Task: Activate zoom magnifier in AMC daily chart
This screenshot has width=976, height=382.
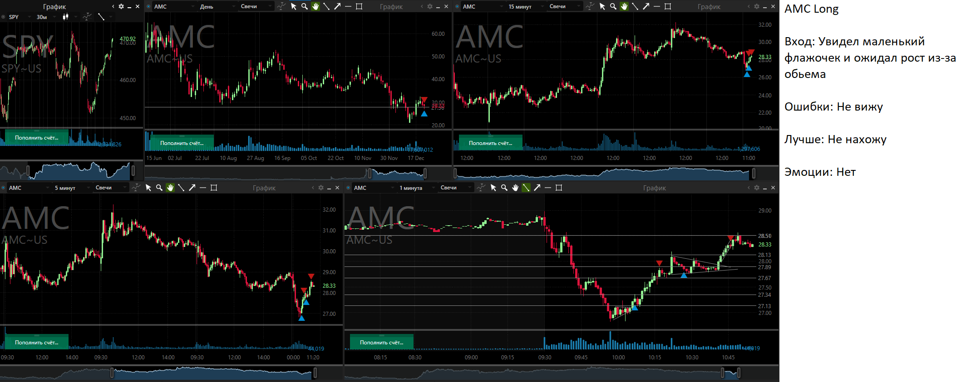Action: tap(305, 6)
